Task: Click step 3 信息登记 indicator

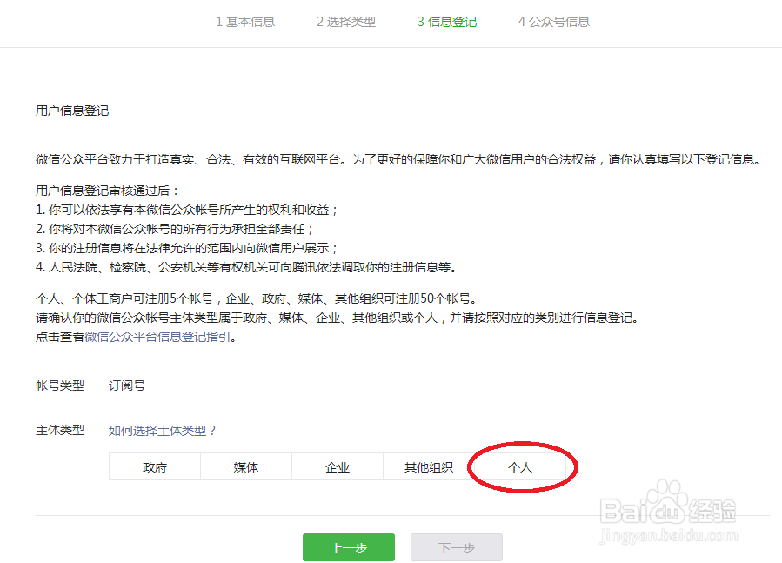Action: coord(446,23)
